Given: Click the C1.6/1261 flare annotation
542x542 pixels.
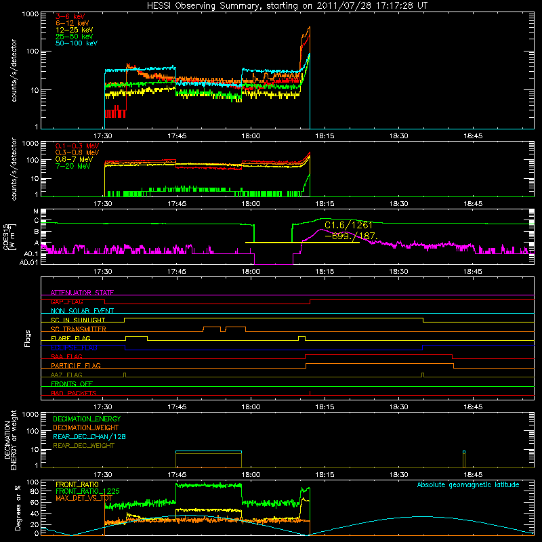Looking at the screenshot, I should (348, 226).
